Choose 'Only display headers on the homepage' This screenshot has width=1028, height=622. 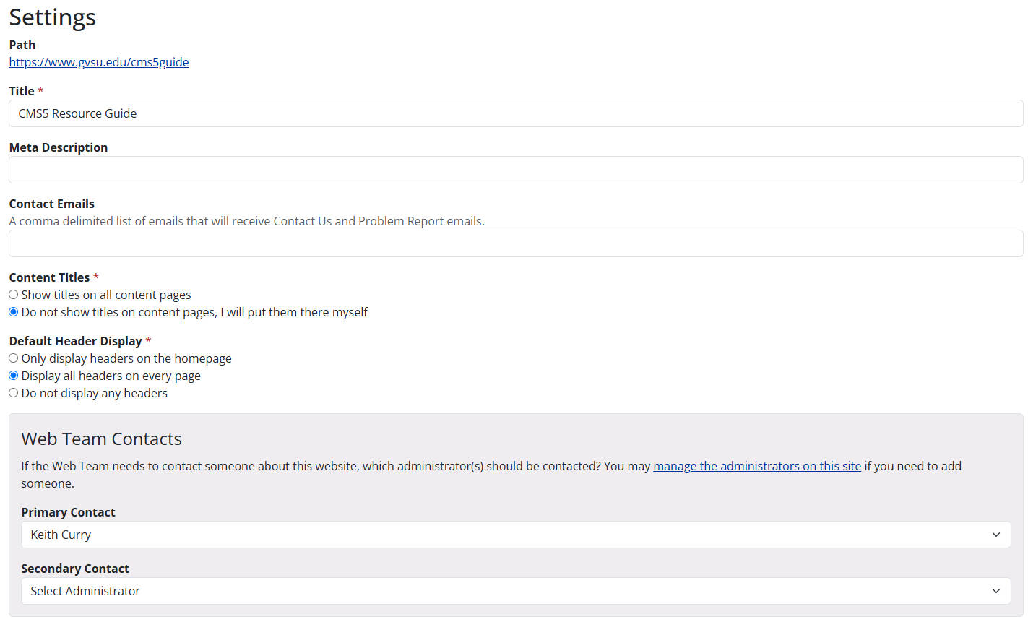click(x=13, y=358)
